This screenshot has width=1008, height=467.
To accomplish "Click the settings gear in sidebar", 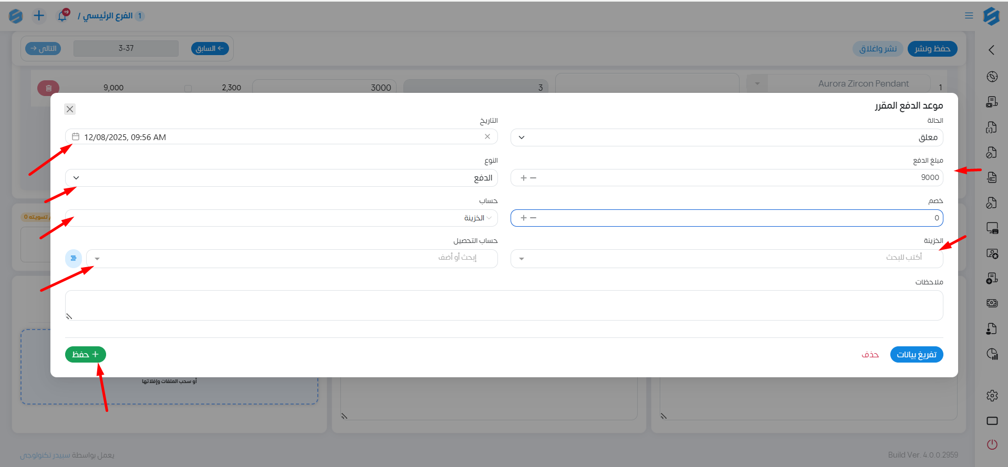I will [992, 396].
